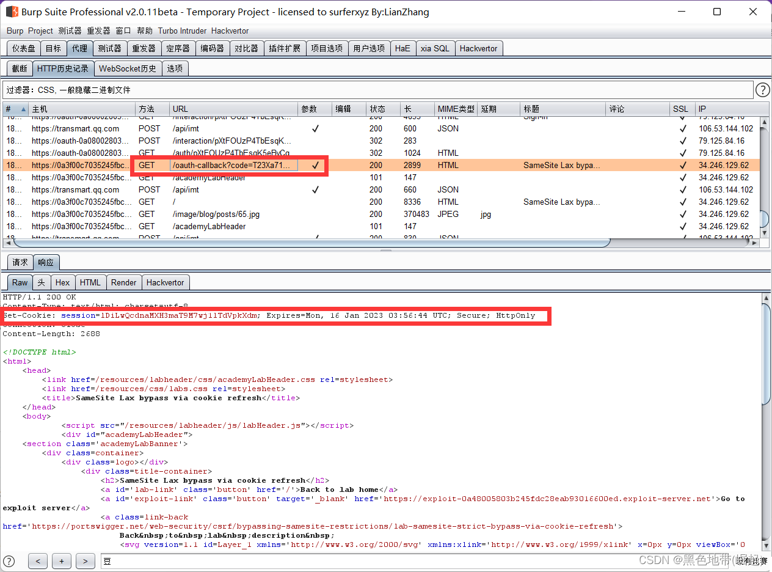Click SSL checkmark on the highlighted oauth-callback row

(x=682, y=165)
